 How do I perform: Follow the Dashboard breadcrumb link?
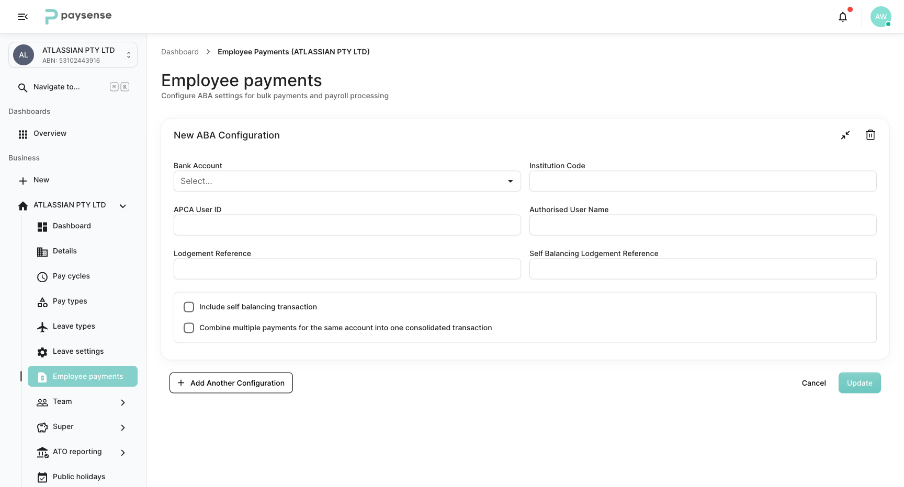180,52
